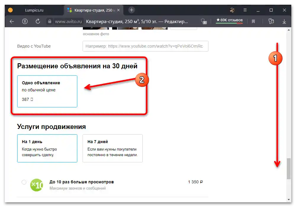Screen dimensions: 296x207
Task: Click Максимум звонков и сообщений text
Action: point(78,188)
